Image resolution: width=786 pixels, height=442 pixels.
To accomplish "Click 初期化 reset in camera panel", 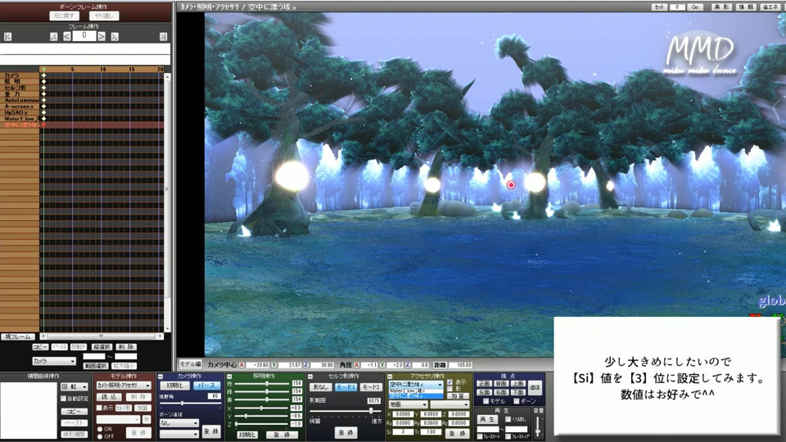I will pos(175,386).
